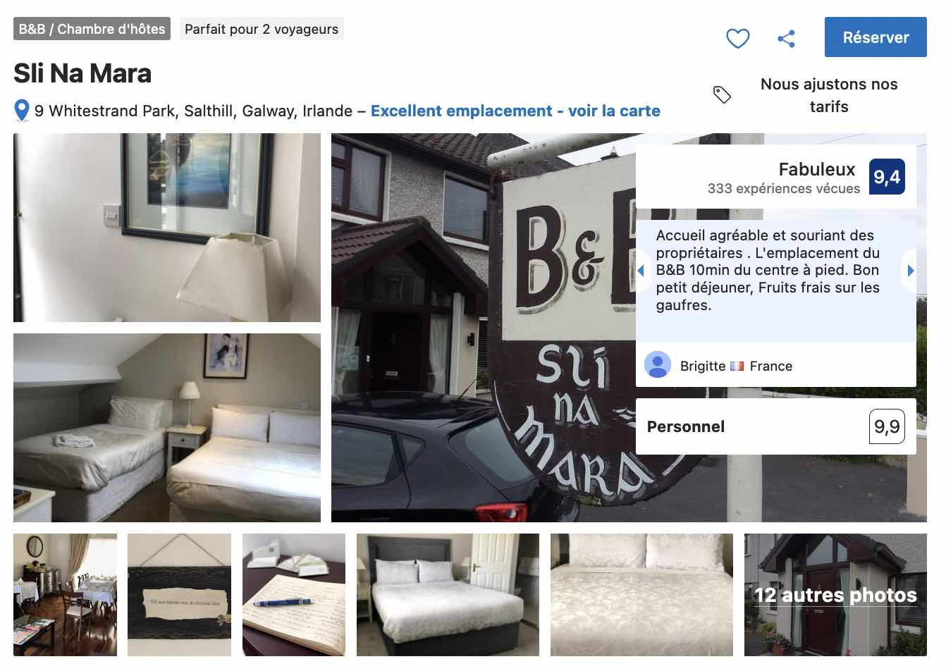Viewport: 946px width, 671px height.
Task: Open the Excellent emplacement - voir la carte link
Action: pyautogui.click(x=515, y=111)
